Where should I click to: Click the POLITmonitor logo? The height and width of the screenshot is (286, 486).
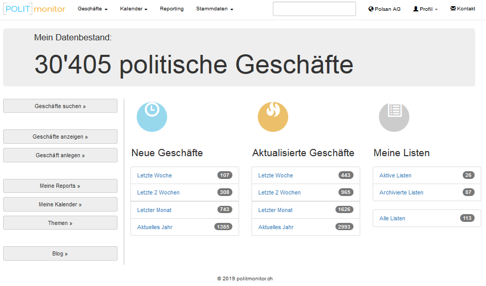coord(34,9)
